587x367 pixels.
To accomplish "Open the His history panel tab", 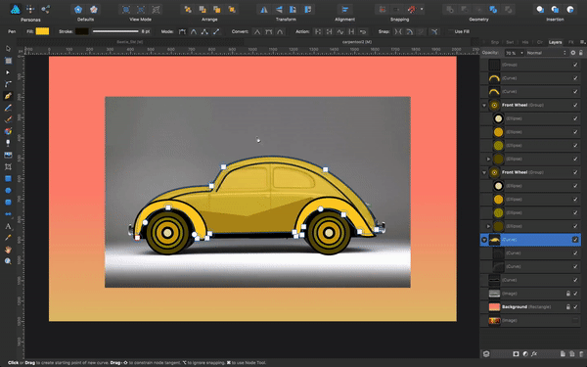I will (x=524, y=43).
